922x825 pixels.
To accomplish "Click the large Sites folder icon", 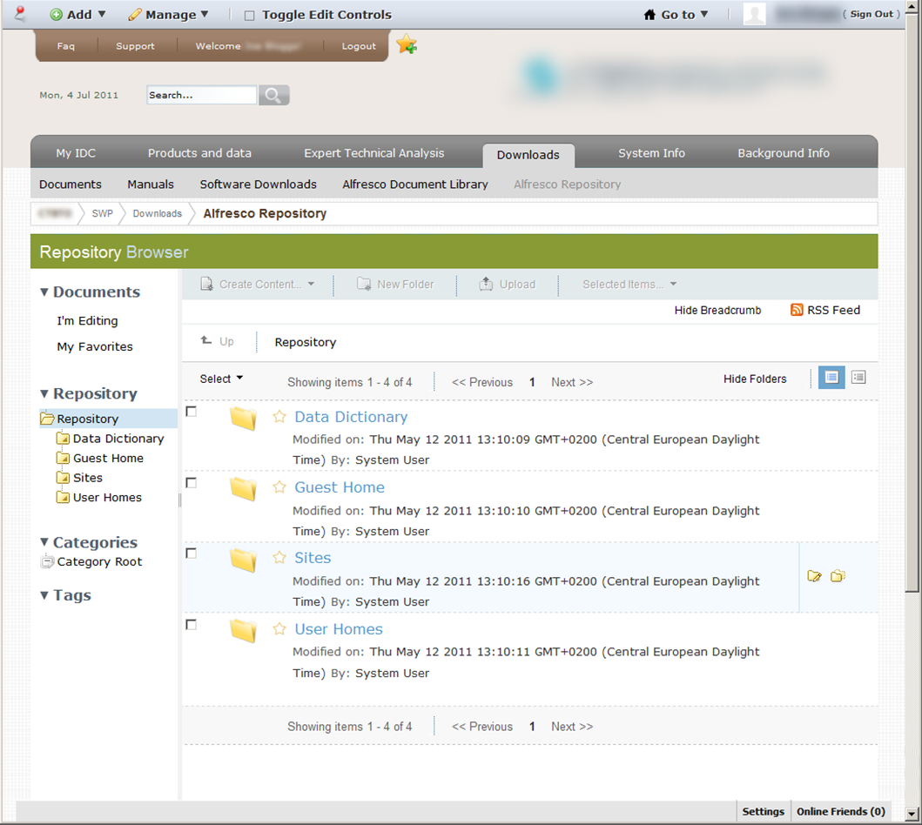I will tap(244, 560).
